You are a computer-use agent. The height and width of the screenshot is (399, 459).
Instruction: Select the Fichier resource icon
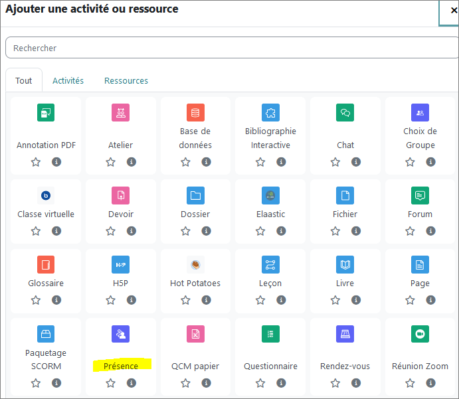click(x=345, y=195)
